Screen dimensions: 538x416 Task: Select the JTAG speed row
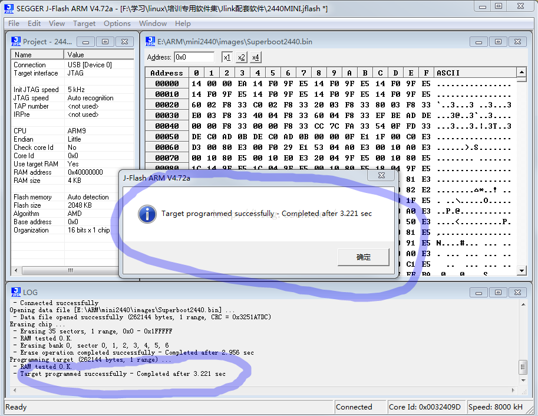click(x=72, y=98)
